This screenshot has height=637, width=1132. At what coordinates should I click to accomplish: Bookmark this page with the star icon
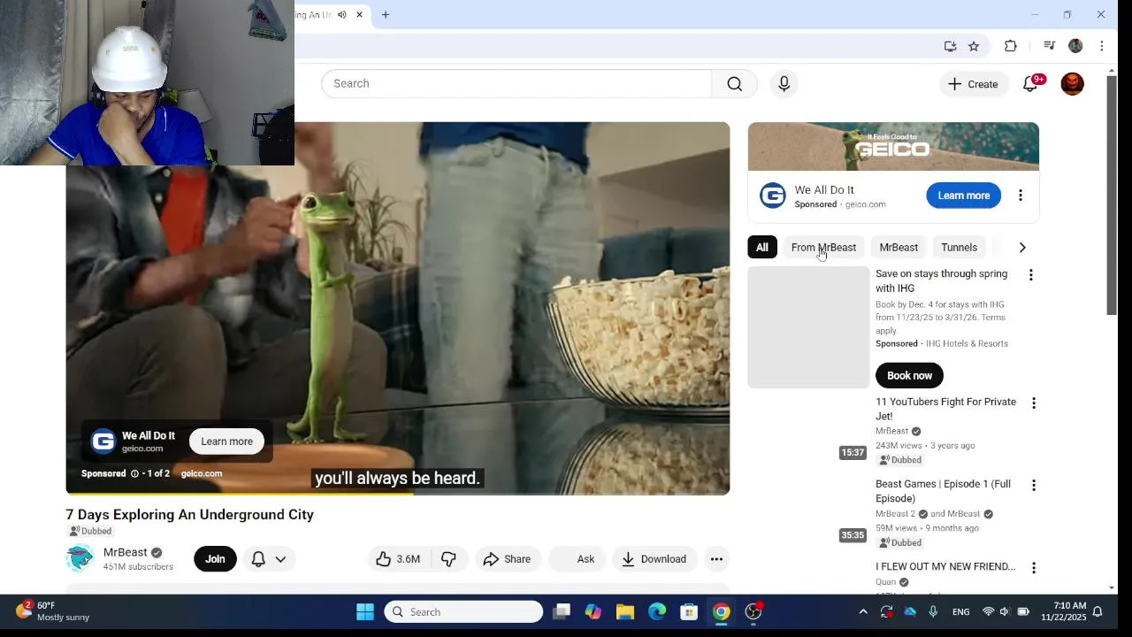coord(974,46)
